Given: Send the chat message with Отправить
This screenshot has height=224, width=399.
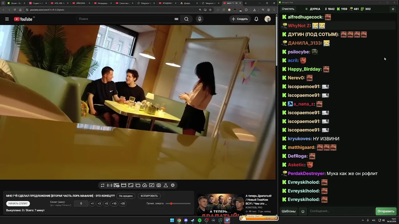Looking at the screenshot, I should pyautogui.click(x=386, y=212).
